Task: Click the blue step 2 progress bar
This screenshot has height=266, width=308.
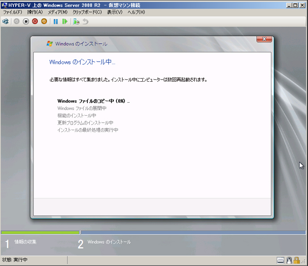Action: click(x=193, y=233)
